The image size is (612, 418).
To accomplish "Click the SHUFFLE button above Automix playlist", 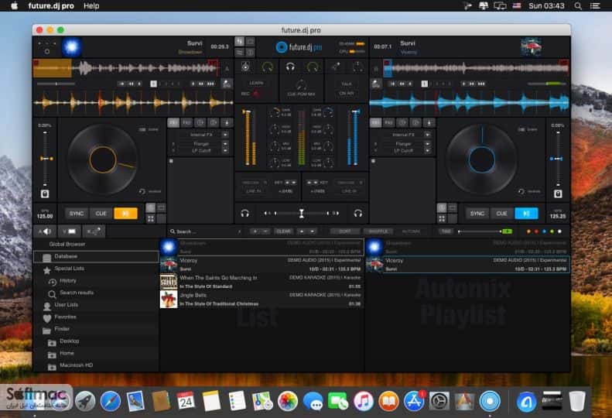I will point(378,231).
